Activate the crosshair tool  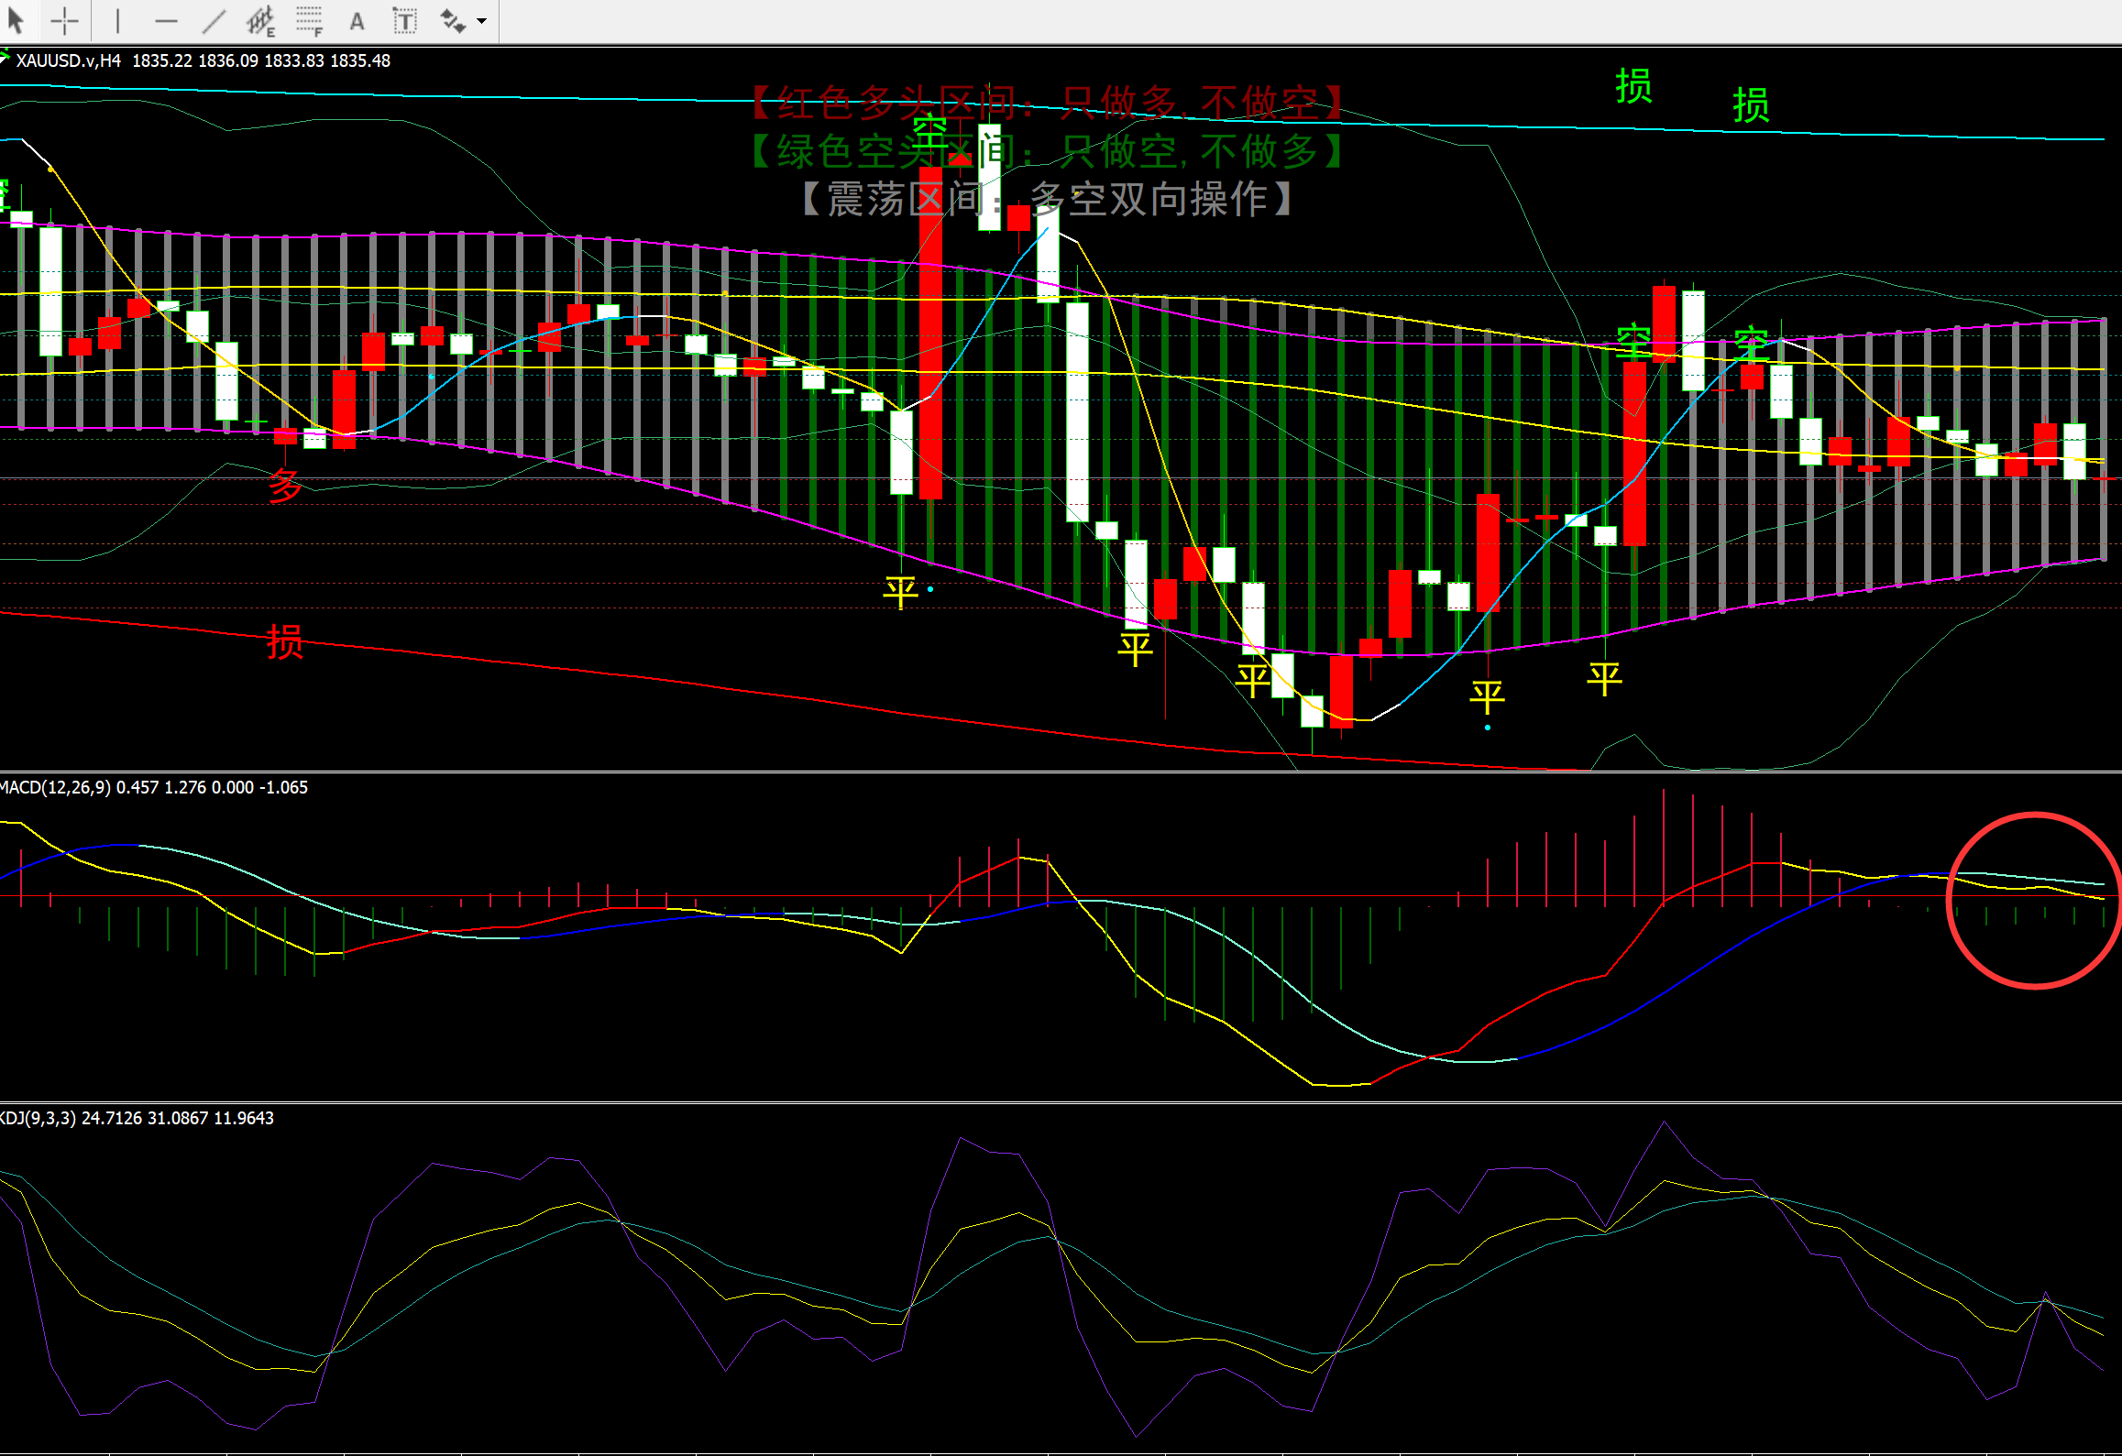click(64, 20)
